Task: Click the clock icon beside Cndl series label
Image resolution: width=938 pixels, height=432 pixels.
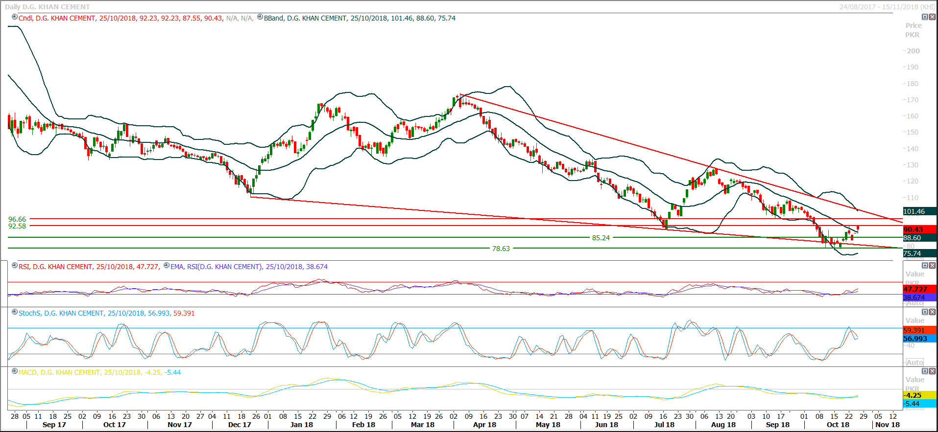Action: [x=15, y=17]
